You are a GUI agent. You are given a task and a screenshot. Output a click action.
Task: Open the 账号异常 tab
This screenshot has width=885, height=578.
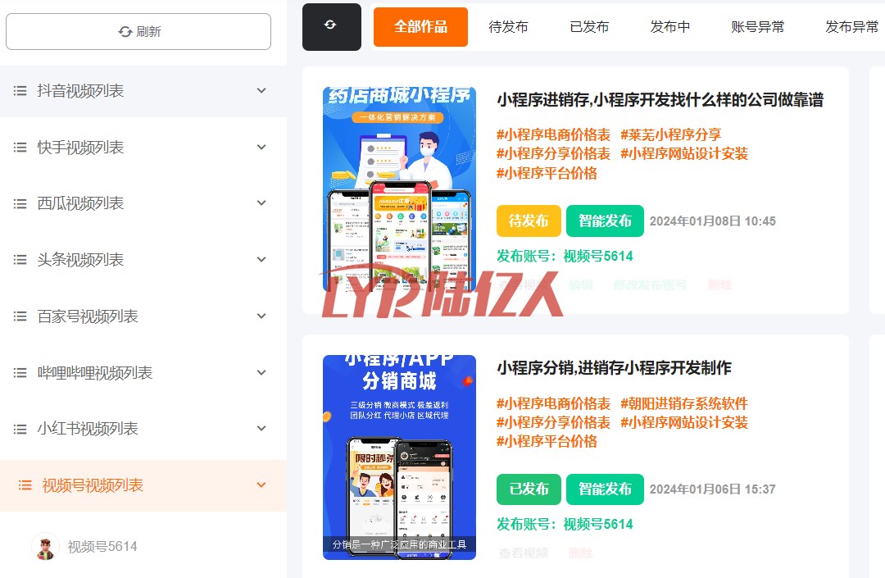point(757,26)
